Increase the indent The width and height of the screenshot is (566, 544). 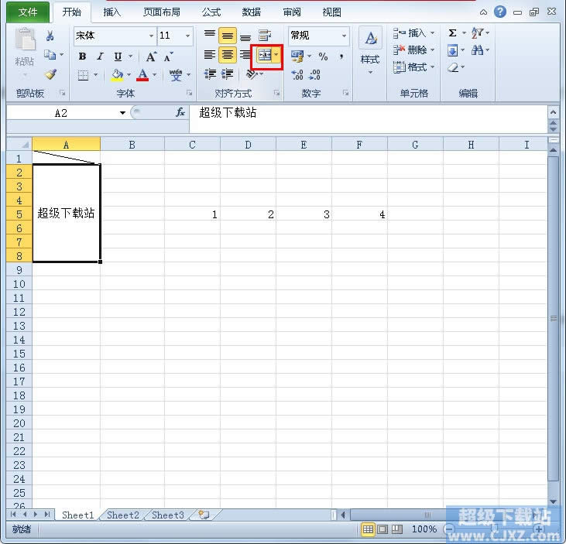[x=228, y=74]
